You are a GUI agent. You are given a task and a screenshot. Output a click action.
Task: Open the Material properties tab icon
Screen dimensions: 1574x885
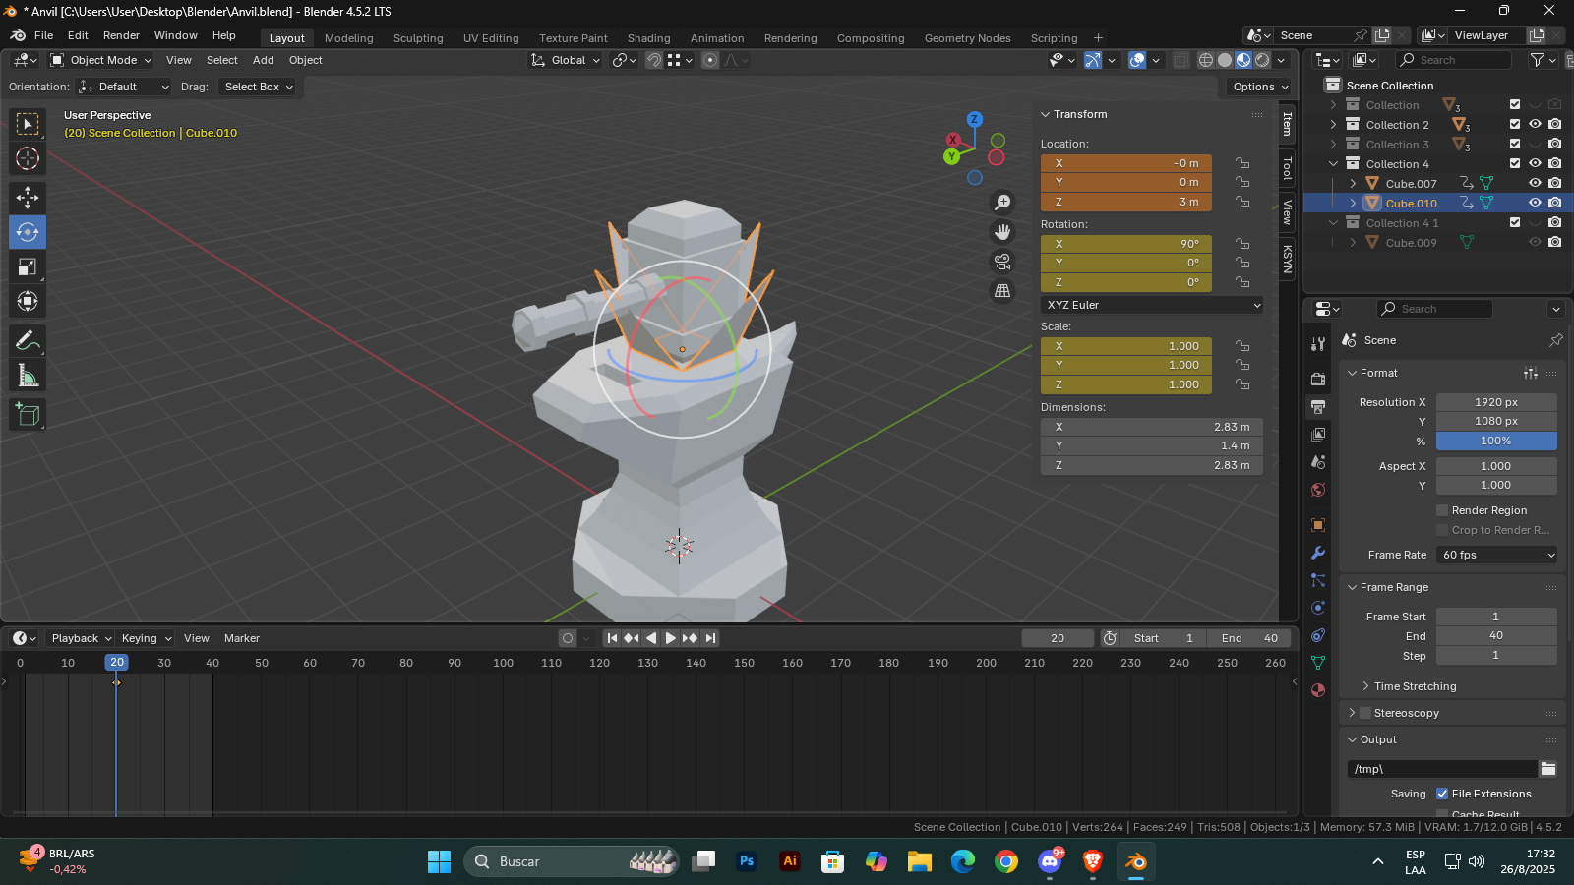coord(1318,690)
